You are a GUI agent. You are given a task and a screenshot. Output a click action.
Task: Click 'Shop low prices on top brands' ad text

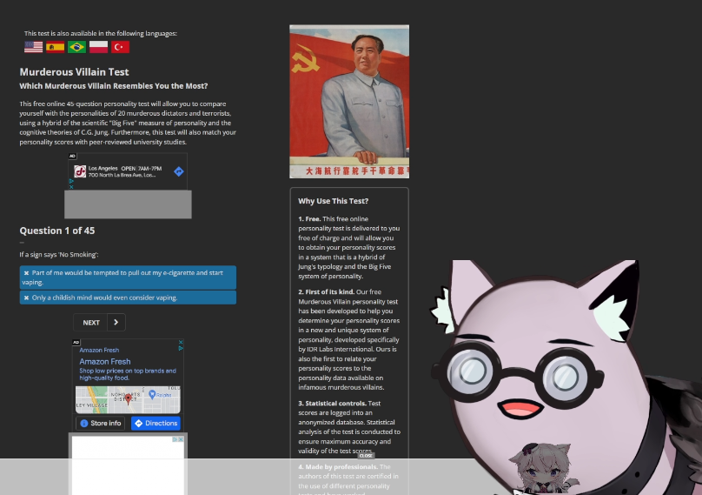128,374
